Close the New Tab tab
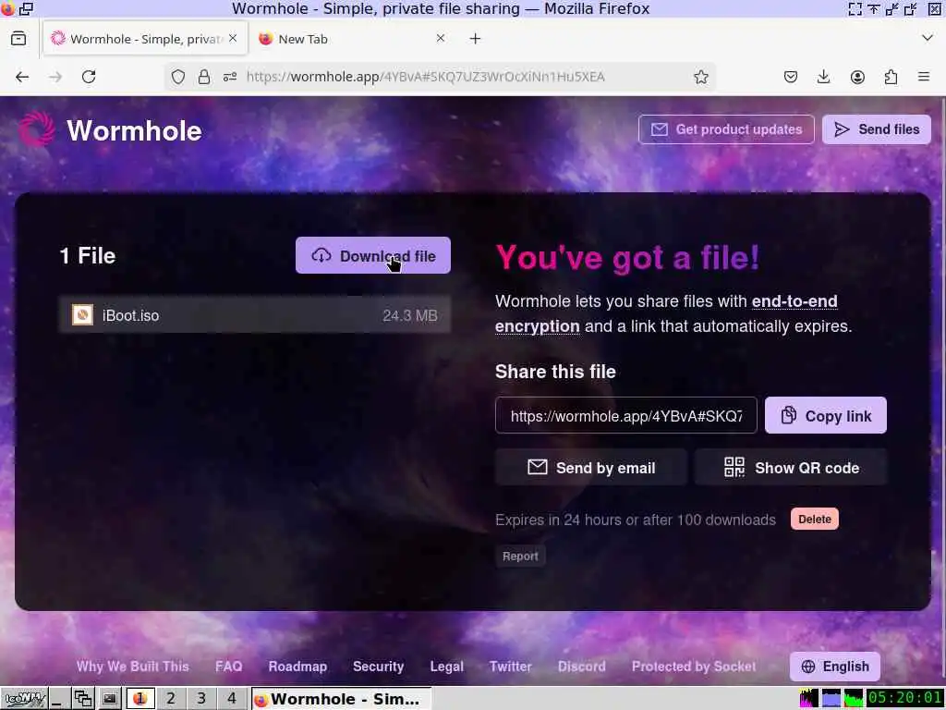946x710 pixels. point(441,38)
